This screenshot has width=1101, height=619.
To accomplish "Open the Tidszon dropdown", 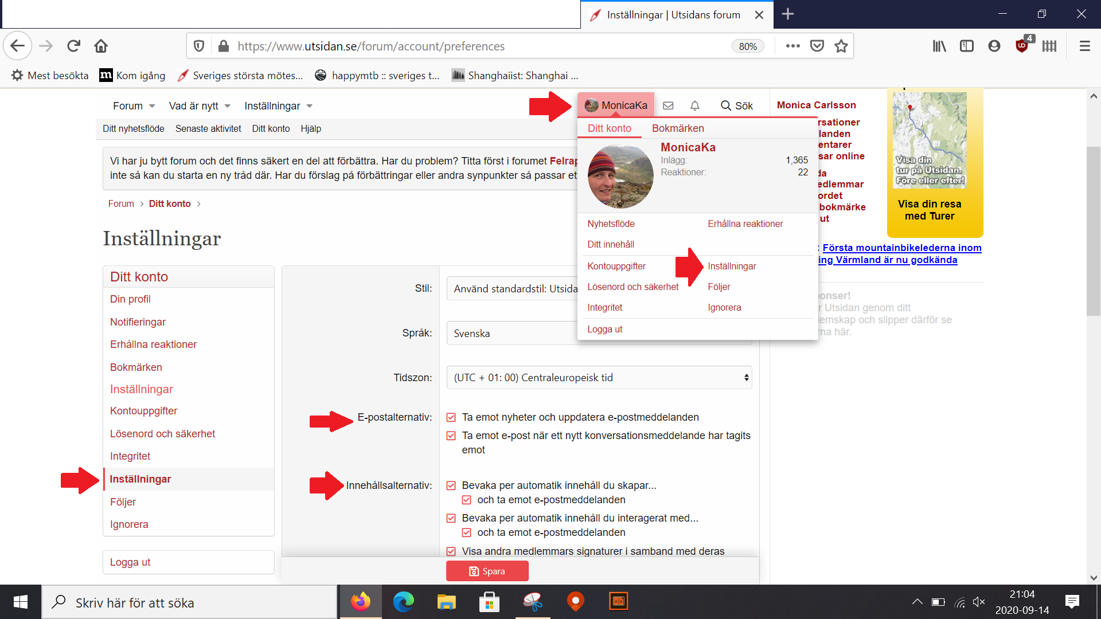I will point(599,378).
